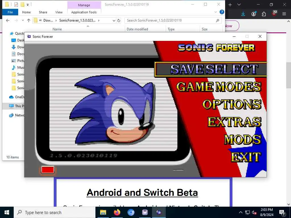The width and height of the screenshot is (291, 218).
Task: Click Search SonicForever search field
Action: (x=171, y=20)
